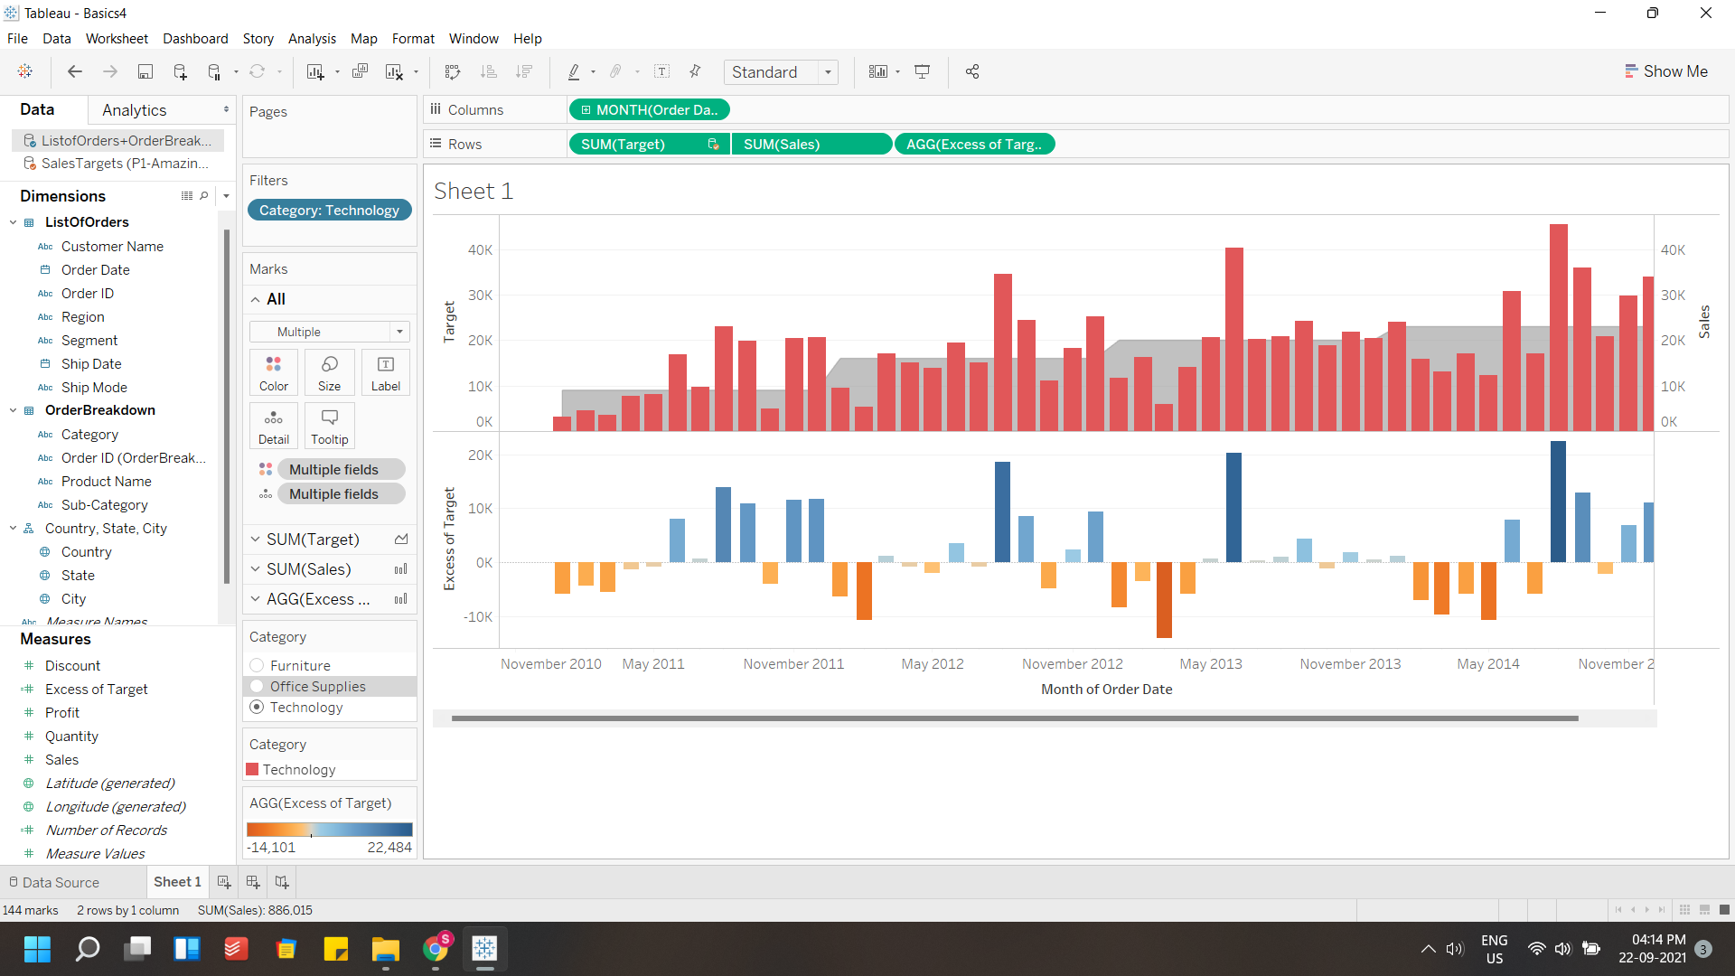Select the Technology radio button
This screenshot has height=976, width=1735.
(x=257, y=707)
